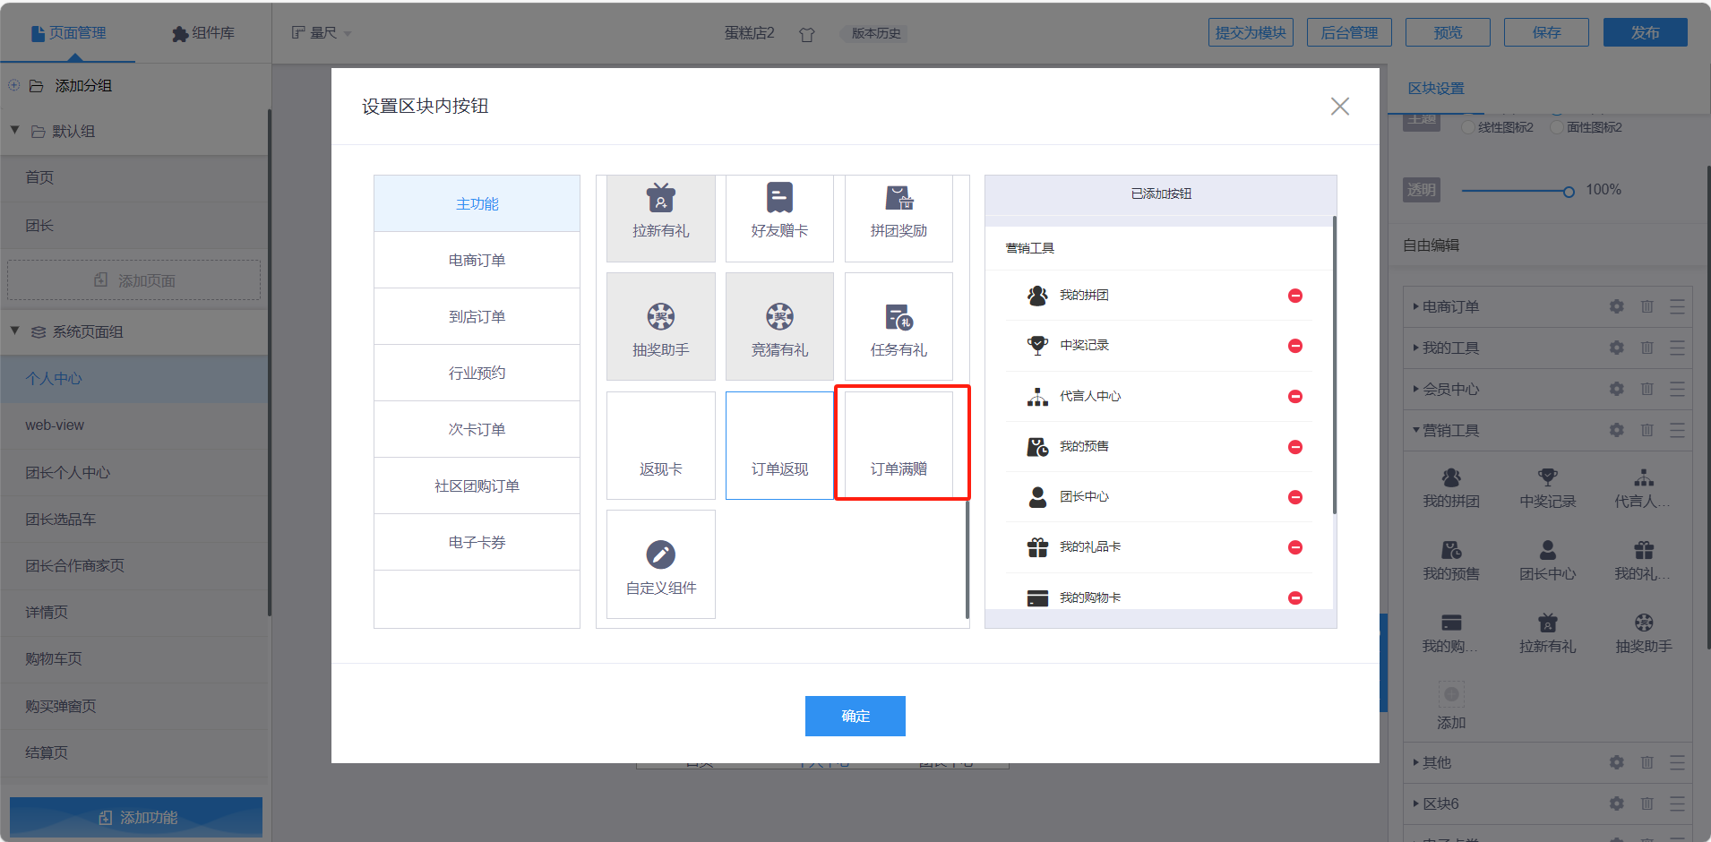Click the shirt theme icon beside 蛋糕店2

807,34
